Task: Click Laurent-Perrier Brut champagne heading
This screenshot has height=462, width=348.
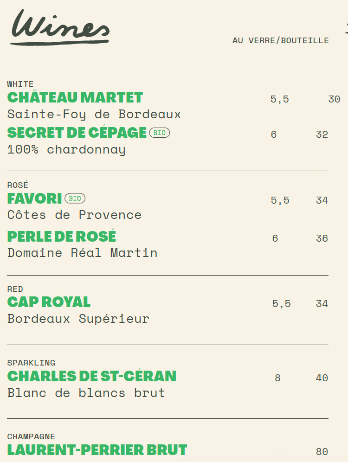Action: tap(97, 450)
